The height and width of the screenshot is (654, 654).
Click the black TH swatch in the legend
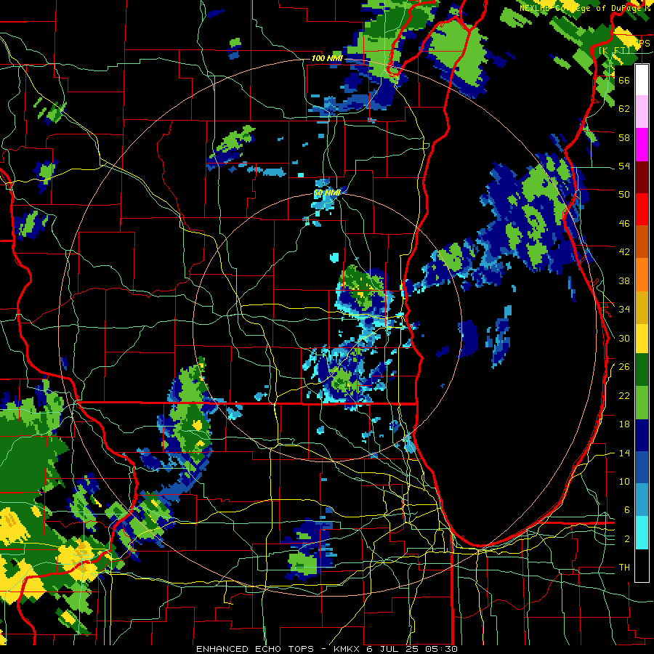click(x=642, y=565)
